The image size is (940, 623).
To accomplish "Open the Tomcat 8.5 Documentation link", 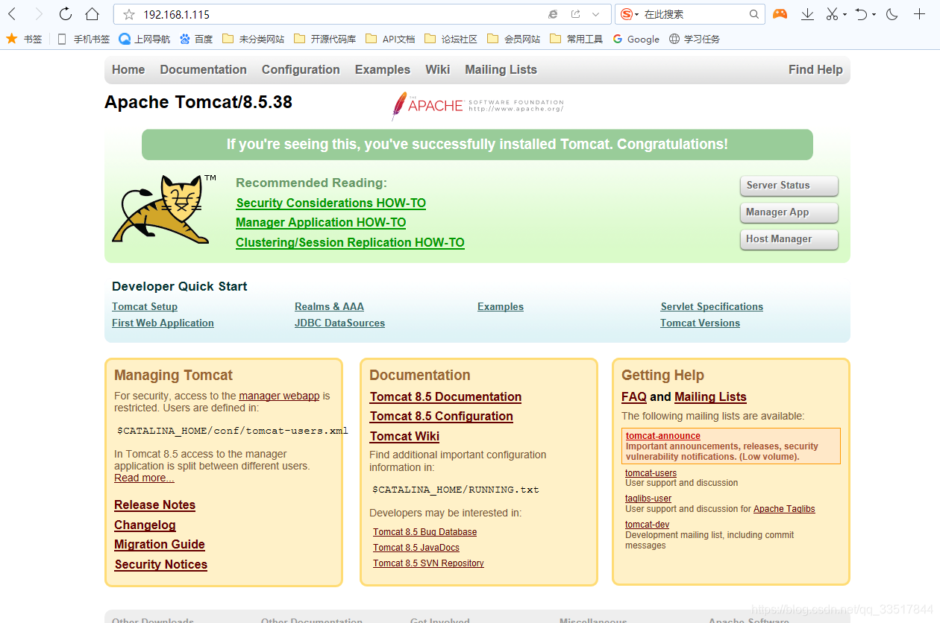I will [445, 396].
